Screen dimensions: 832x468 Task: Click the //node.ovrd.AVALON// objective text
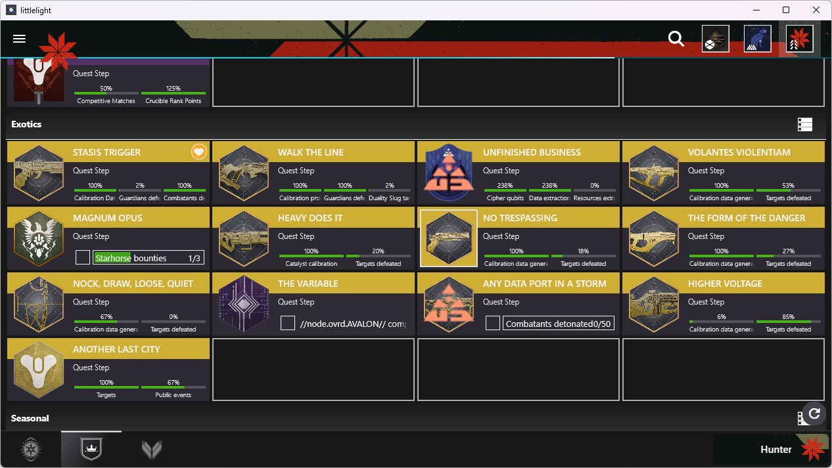tap(352, 324)
